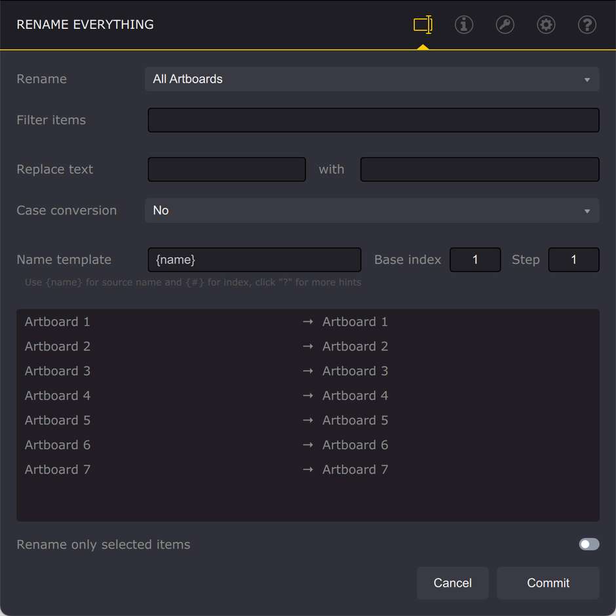The height and width of the screenshot is (616, 616).
Task: Click renamed result Artboard 1 after arrow
Action: [355, 322]
